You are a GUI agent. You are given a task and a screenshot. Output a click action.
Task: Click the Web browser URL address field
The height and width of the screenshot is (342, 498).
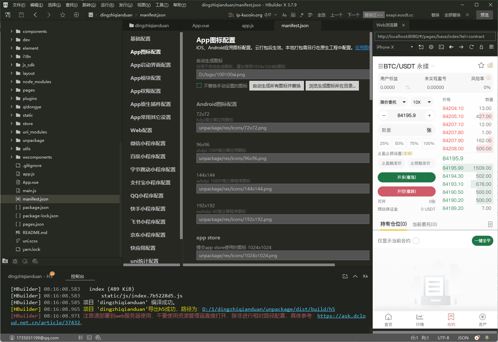(435, 37)
